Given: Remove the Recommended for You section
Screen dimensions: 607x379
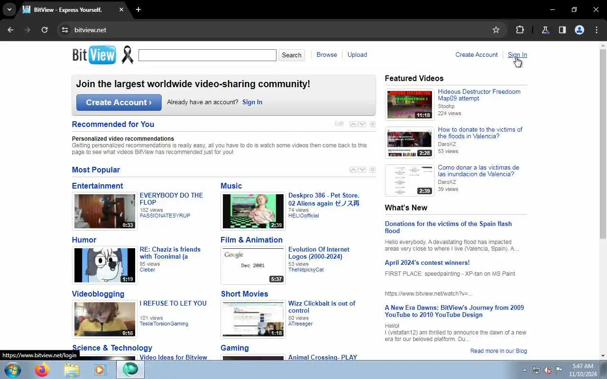Looking at the screenshot, I should [372, 124].
